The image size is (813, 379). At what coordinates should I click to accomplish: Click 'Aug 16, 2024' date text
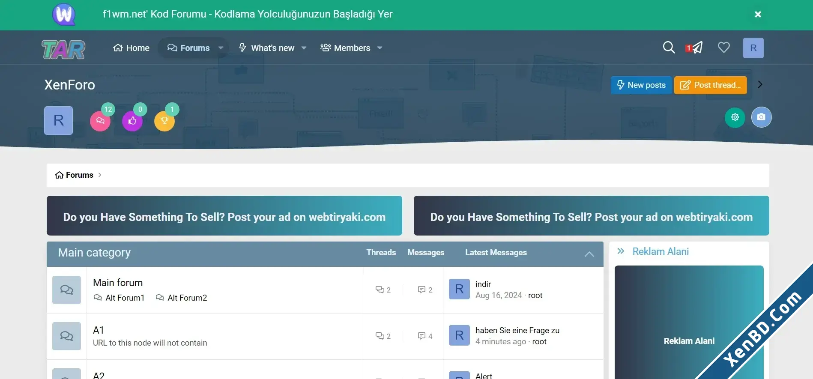(x=499, y=295)
